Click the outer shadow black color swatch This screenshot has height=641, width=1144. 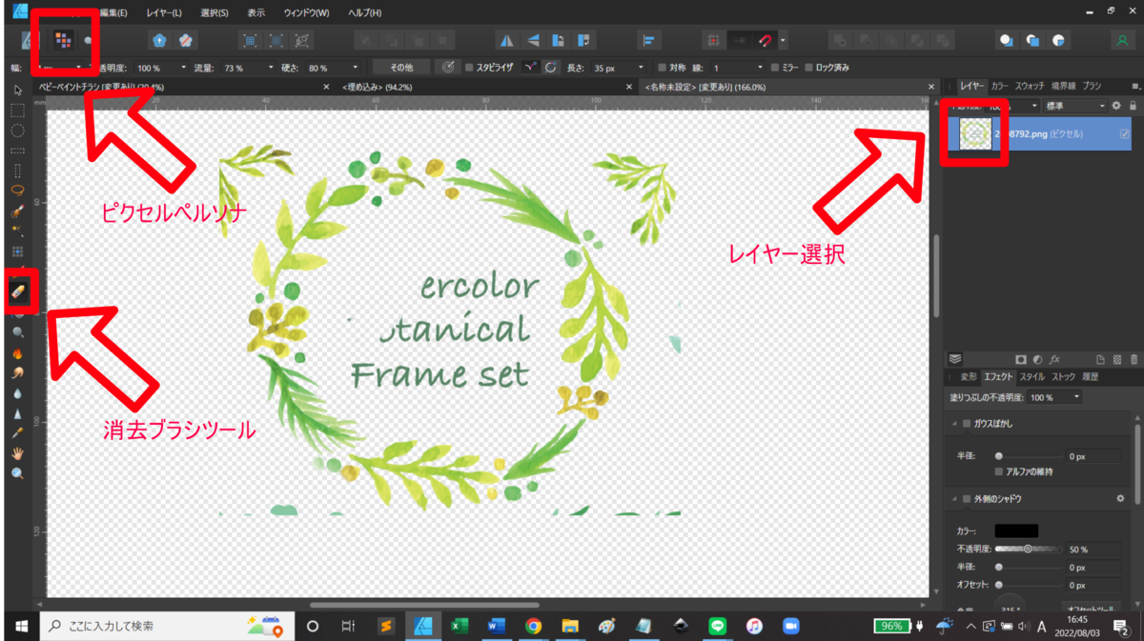click(x=1016, y=531)
